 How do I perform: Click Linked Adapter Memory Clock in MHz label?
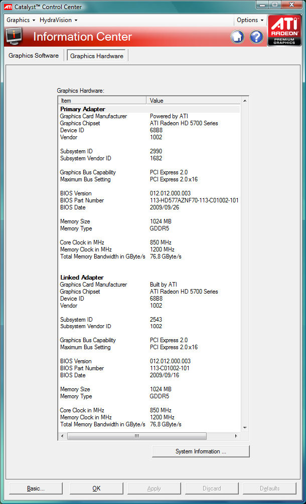point(86,417)
